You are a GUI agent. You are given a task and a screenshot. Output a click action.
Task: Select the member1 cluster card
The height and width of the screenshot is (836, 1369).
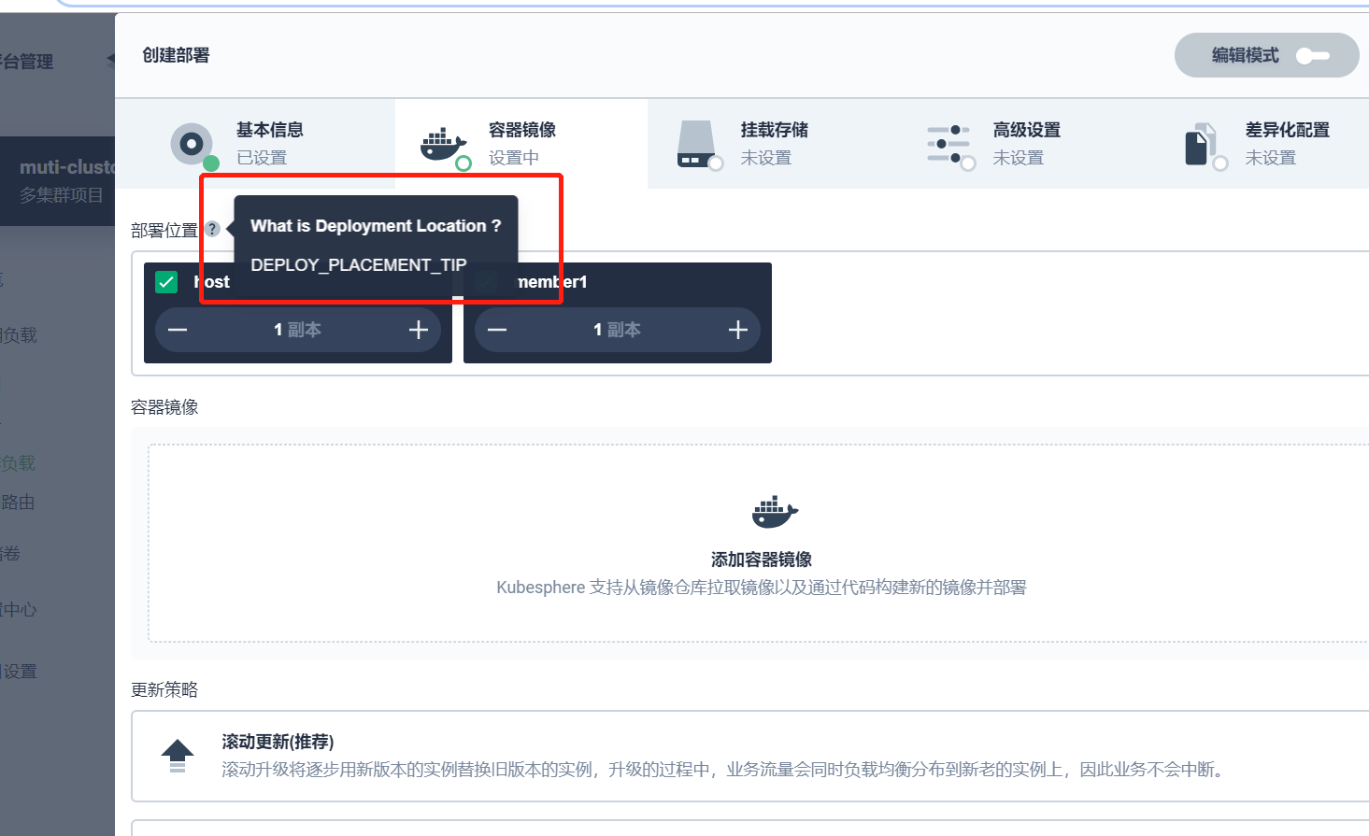click(x=618, y=313)
